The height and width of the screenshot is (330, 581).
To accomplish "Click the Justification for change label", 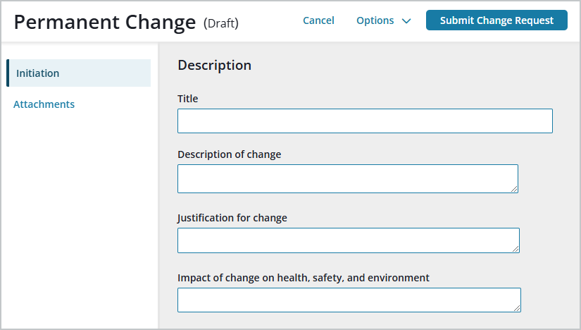I will point(232,218).
